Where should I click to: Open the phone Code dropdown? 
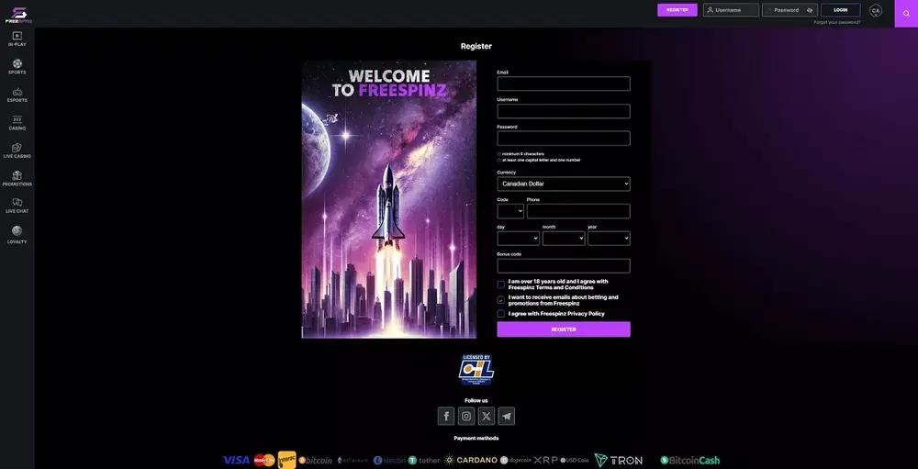510,211
